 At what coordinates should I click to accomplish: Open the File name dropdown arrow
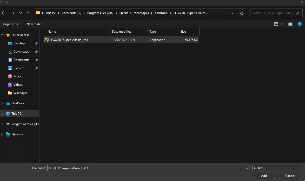tap(247, 168)
